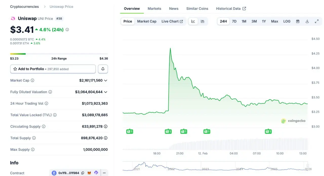Toggle LOG scale on chart

(287, 21)
